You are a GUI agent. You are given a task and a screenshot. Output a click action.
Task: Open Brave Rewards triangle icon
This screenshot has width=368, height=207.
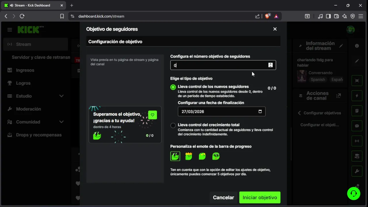click(276, 16)
